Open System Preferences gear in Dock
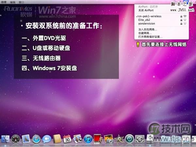The image size is (196, 147). coord(140,139)
